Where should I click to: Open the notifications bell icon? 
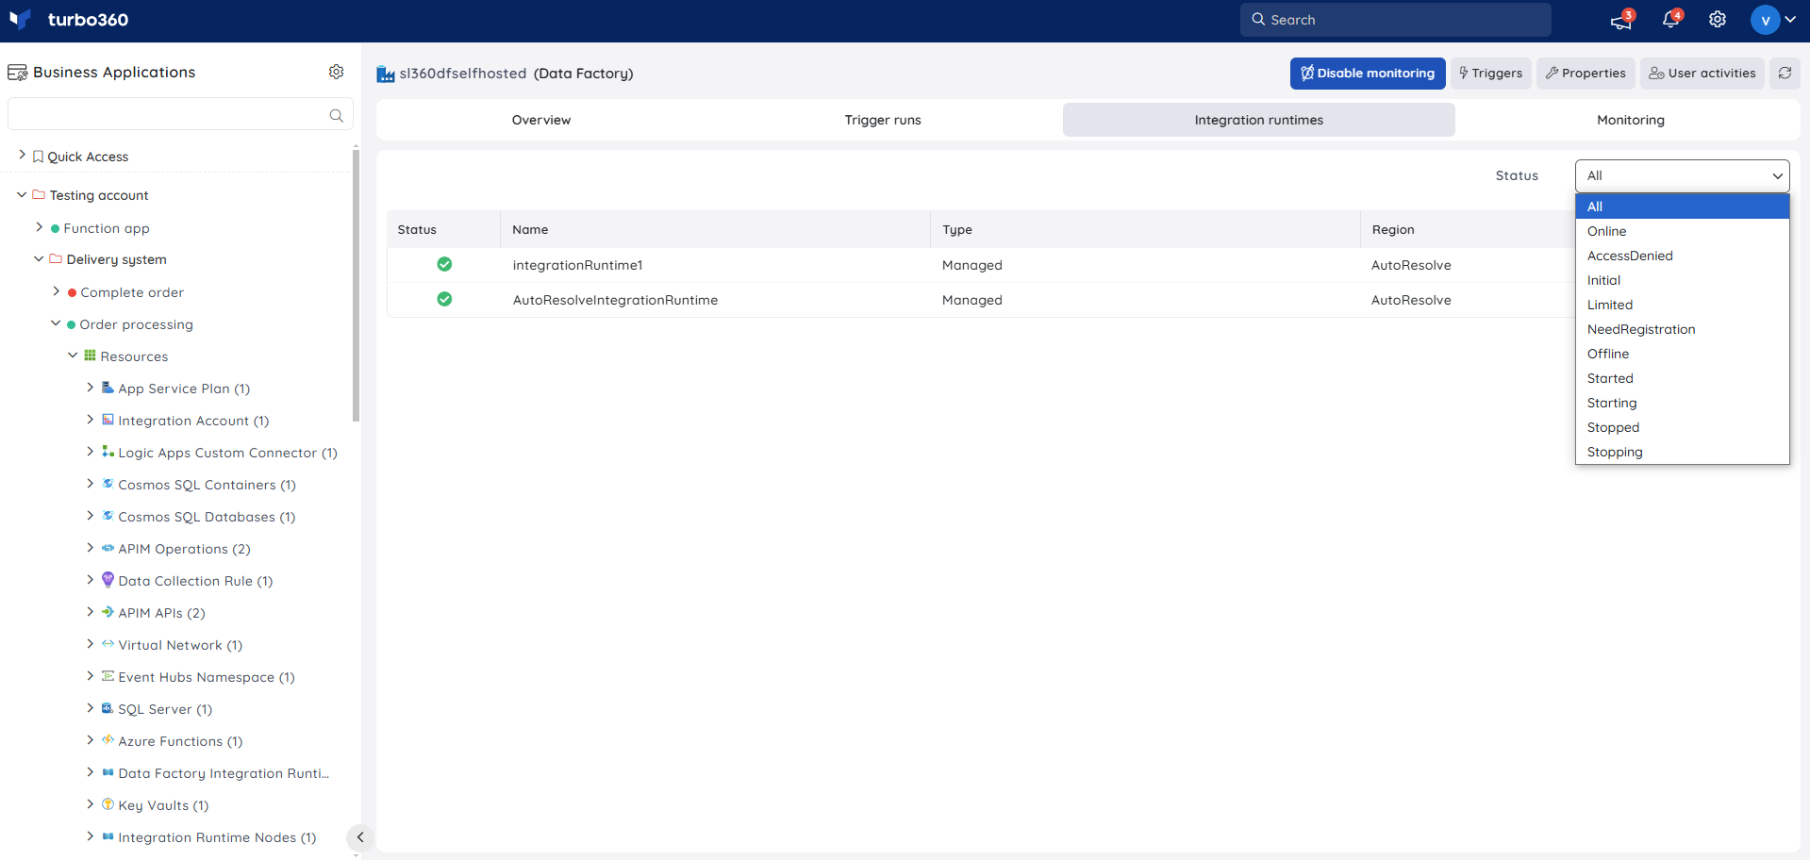(x=1670, y=20)
